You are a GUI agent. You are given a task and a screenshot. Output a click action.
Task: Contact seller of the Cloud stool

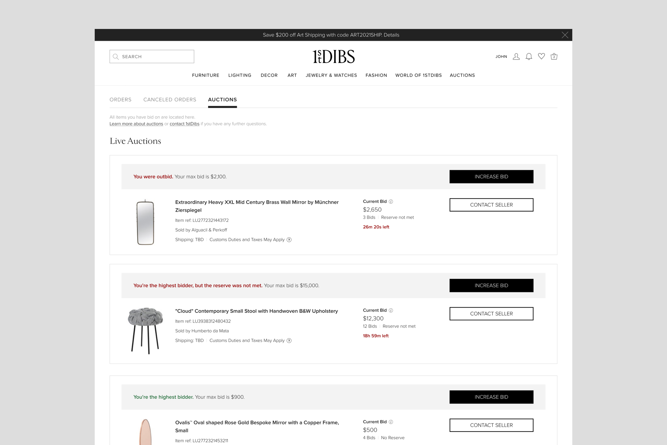tap(491, 314)
